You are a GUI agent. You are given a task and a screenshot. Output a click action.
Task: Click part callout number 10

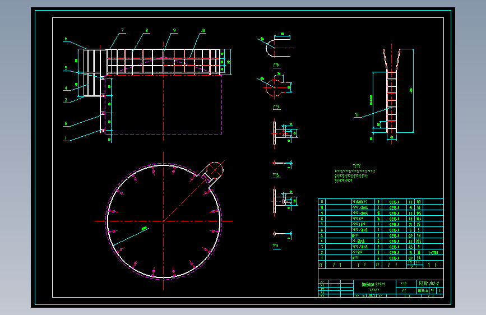pos(203,30)
